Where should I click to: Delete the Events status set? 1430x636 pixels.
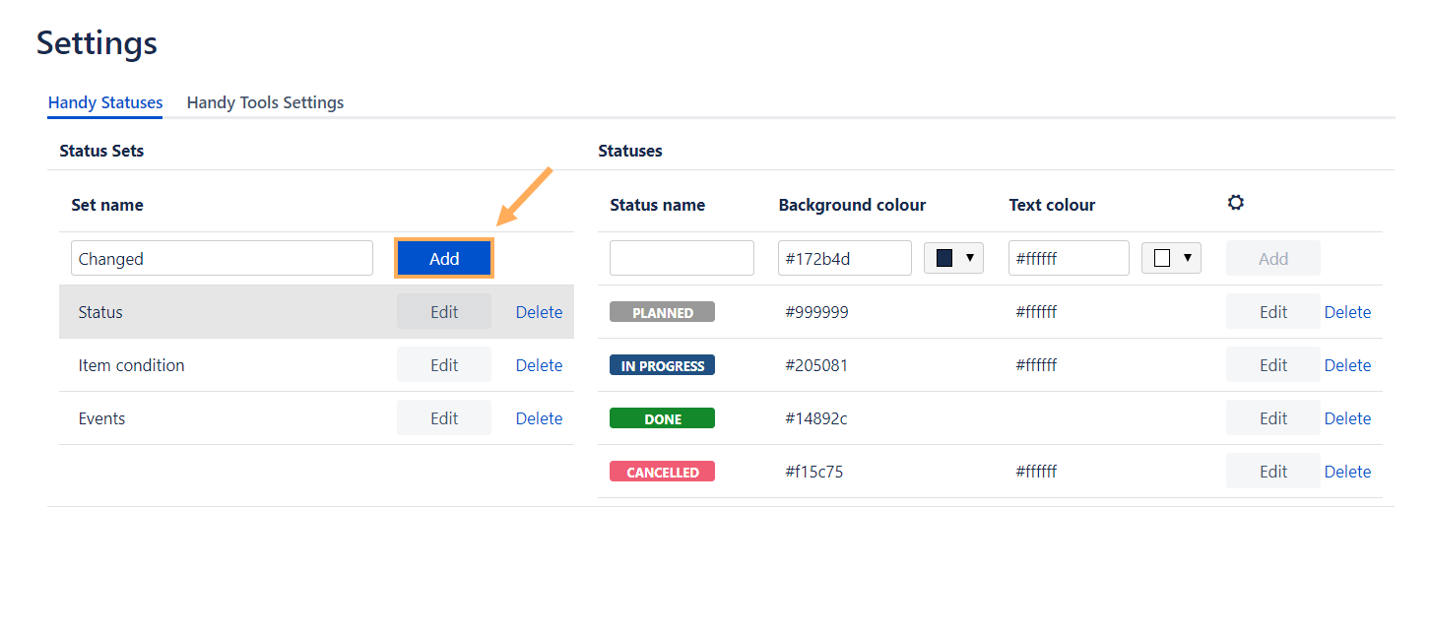pos(539,418)
